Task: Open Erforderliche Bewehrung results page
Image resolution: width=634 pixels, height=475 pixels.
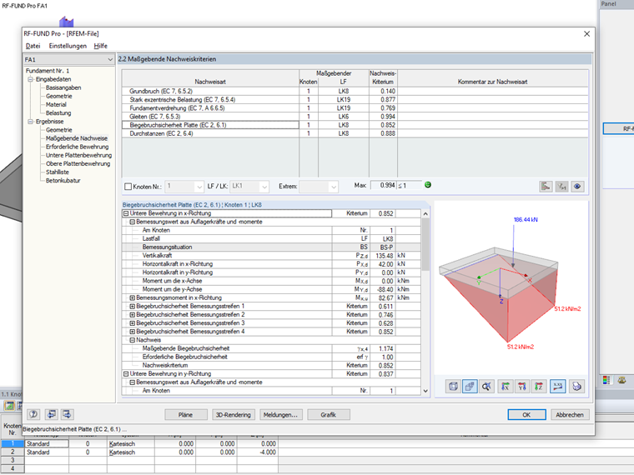Action: 78,147
